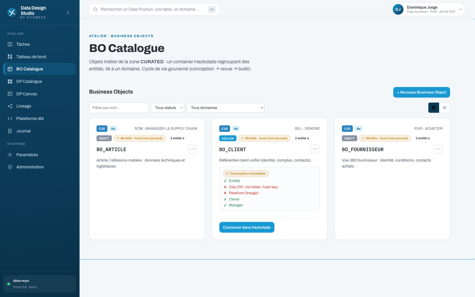The height and width of the screenshot is (297, 475).
Task: Click the Owner checklist item
Action: (231, 199)
